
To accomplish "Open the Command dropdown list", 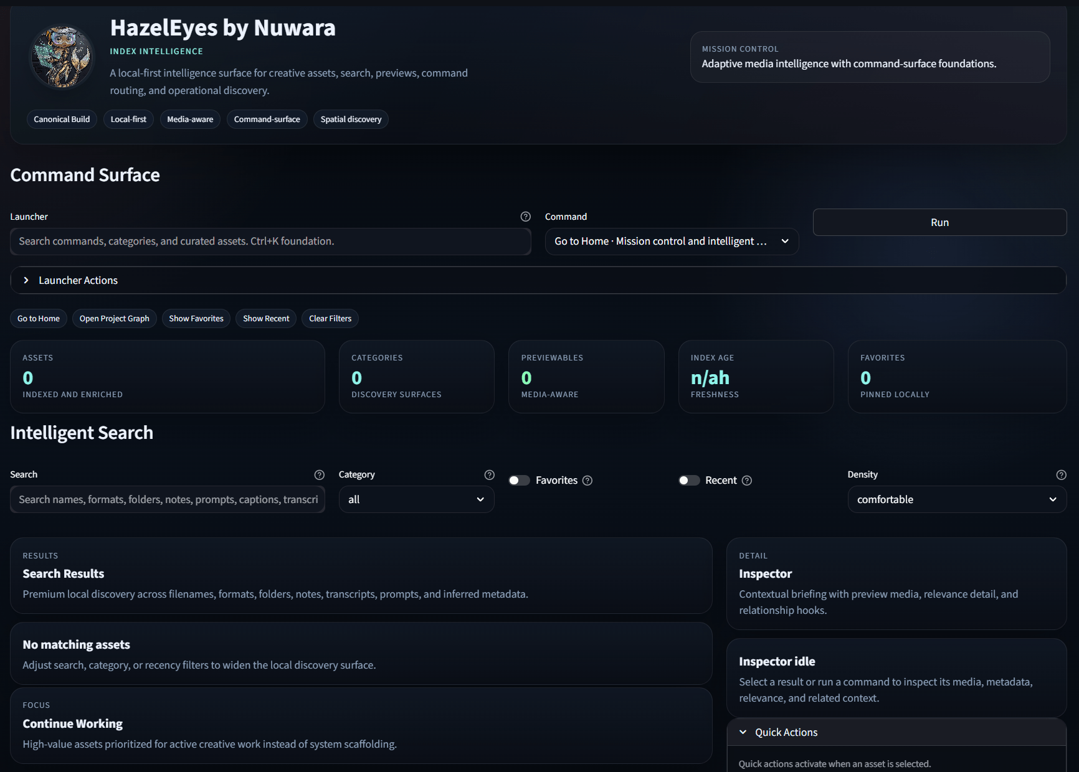I will [671, 242].
